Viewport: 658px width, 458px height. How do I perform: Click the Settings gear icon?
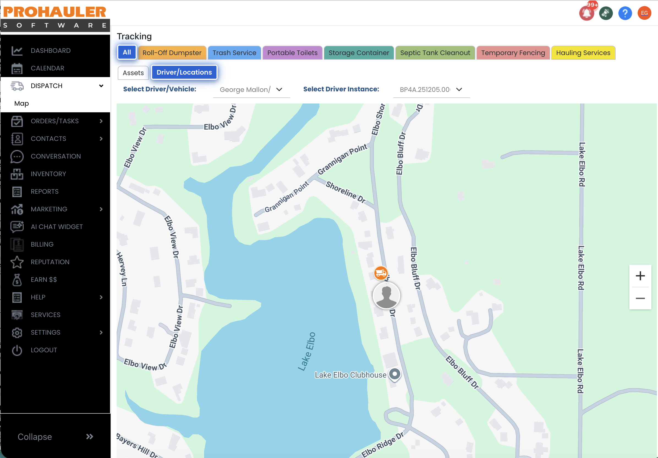pyautogui.click(x=17, y=333)
